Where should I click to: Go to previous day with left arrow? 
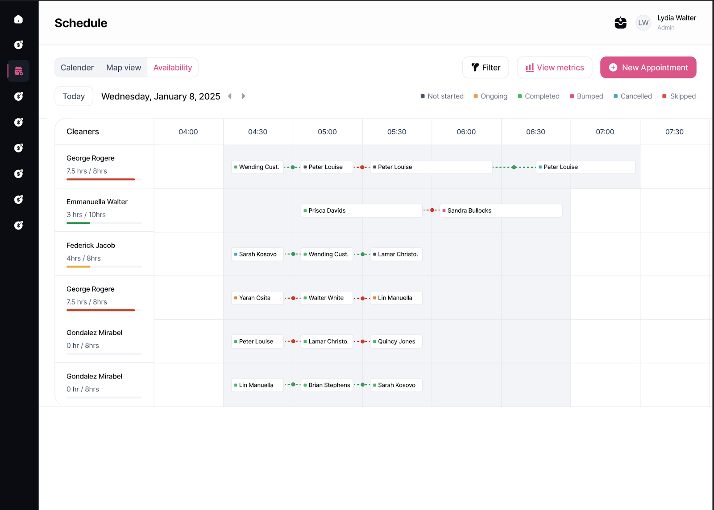(230, 96)
